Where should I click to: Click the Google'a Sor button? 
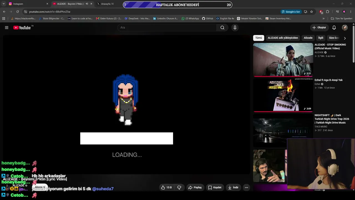pyautogui.click(x=291, y=12)
